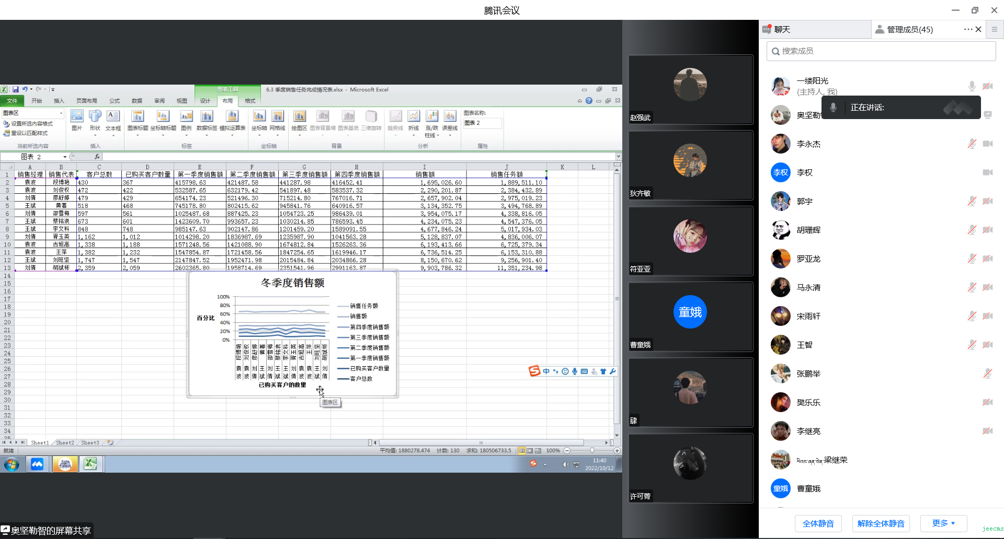Viewport: 1004px width, 539px height.
Task: Click the Excel save icon
Action: [15, 89]
